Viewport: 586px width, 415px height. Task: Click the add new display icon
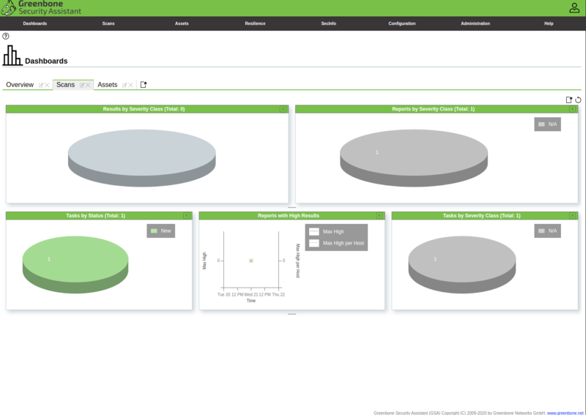[569, 100]
